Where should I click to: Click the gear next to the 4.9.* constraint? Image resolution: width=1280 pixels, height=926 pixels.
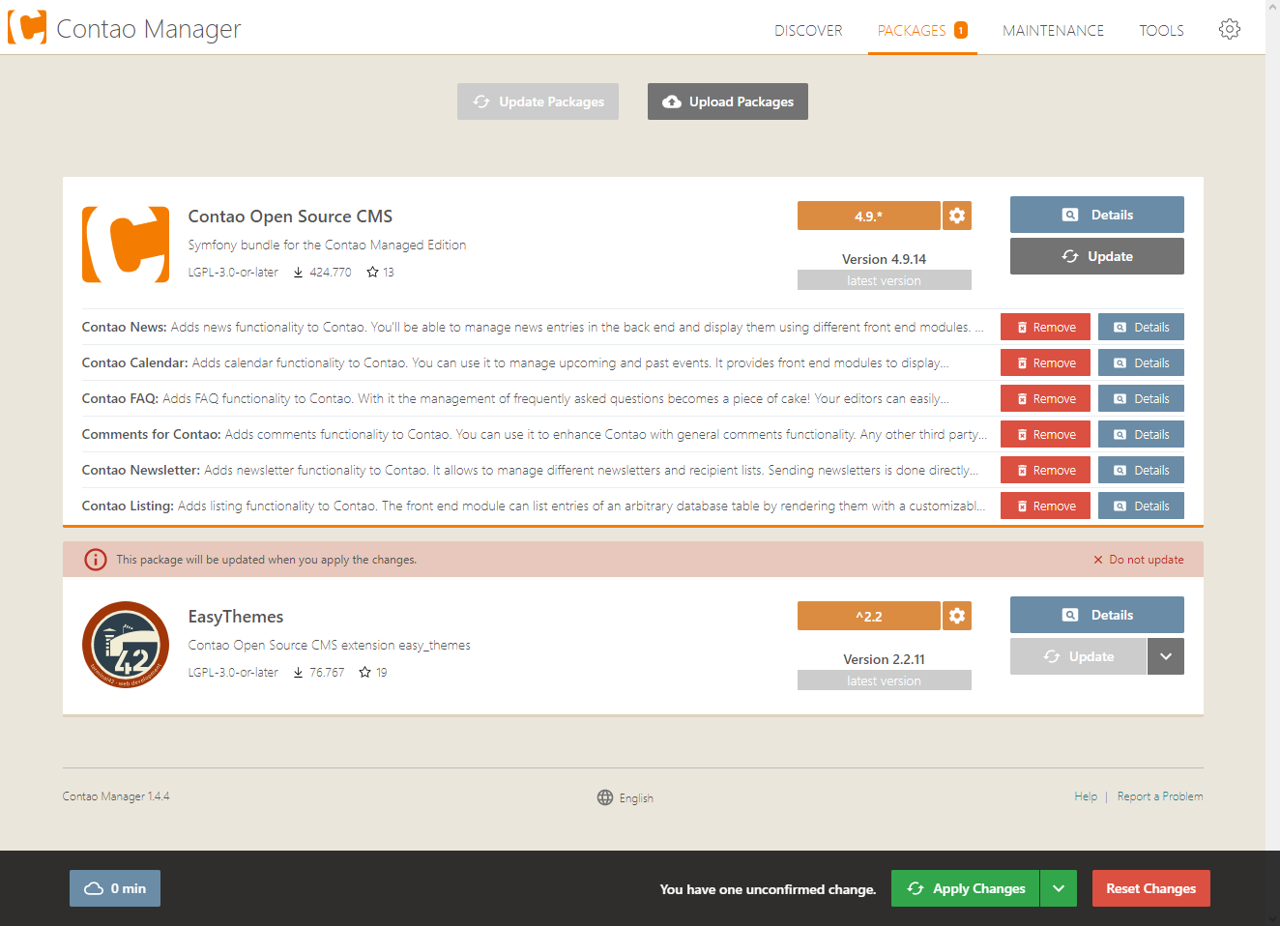tap(957, 216)
